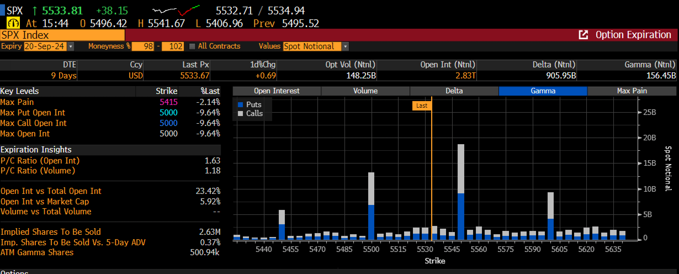
Task: Click the Option Expiration title label
Action: point(633,35)
